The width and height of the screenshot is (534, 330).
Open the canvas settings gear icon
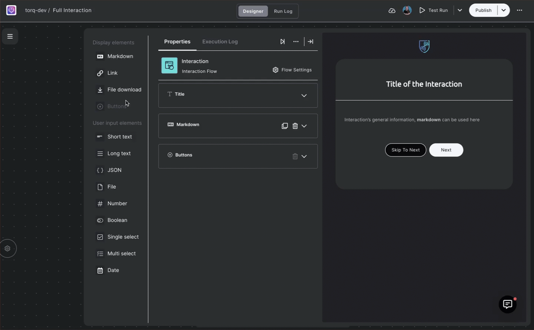pyautogui.click(x=7, y=248)
